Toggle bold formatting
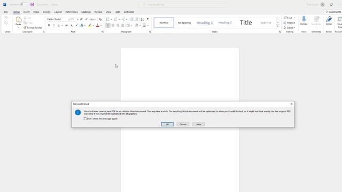The width and height of the screenshot is (342, 192). pos(49,26)
